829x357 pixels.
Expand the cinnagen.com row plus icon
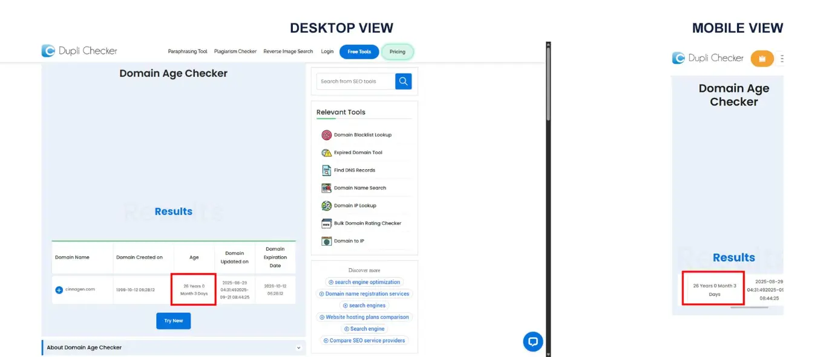pyautogui.click(x=59, y=290)
